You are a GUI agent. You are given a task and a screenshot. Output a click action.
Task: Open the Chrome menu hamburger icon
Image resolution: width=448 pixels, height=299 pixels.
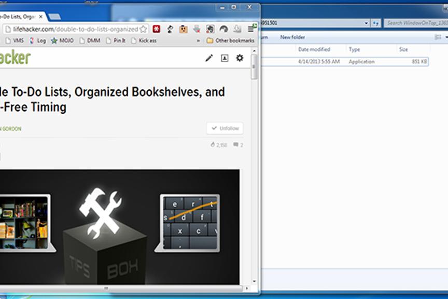pyautogui.click(x=251, y=29)
